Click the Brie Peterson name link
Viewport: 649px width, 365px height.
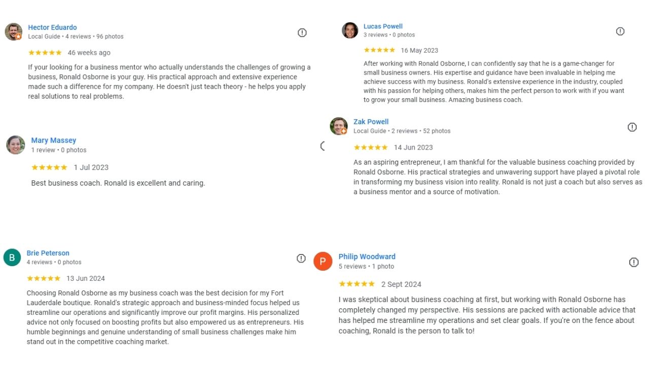(48, 253)
